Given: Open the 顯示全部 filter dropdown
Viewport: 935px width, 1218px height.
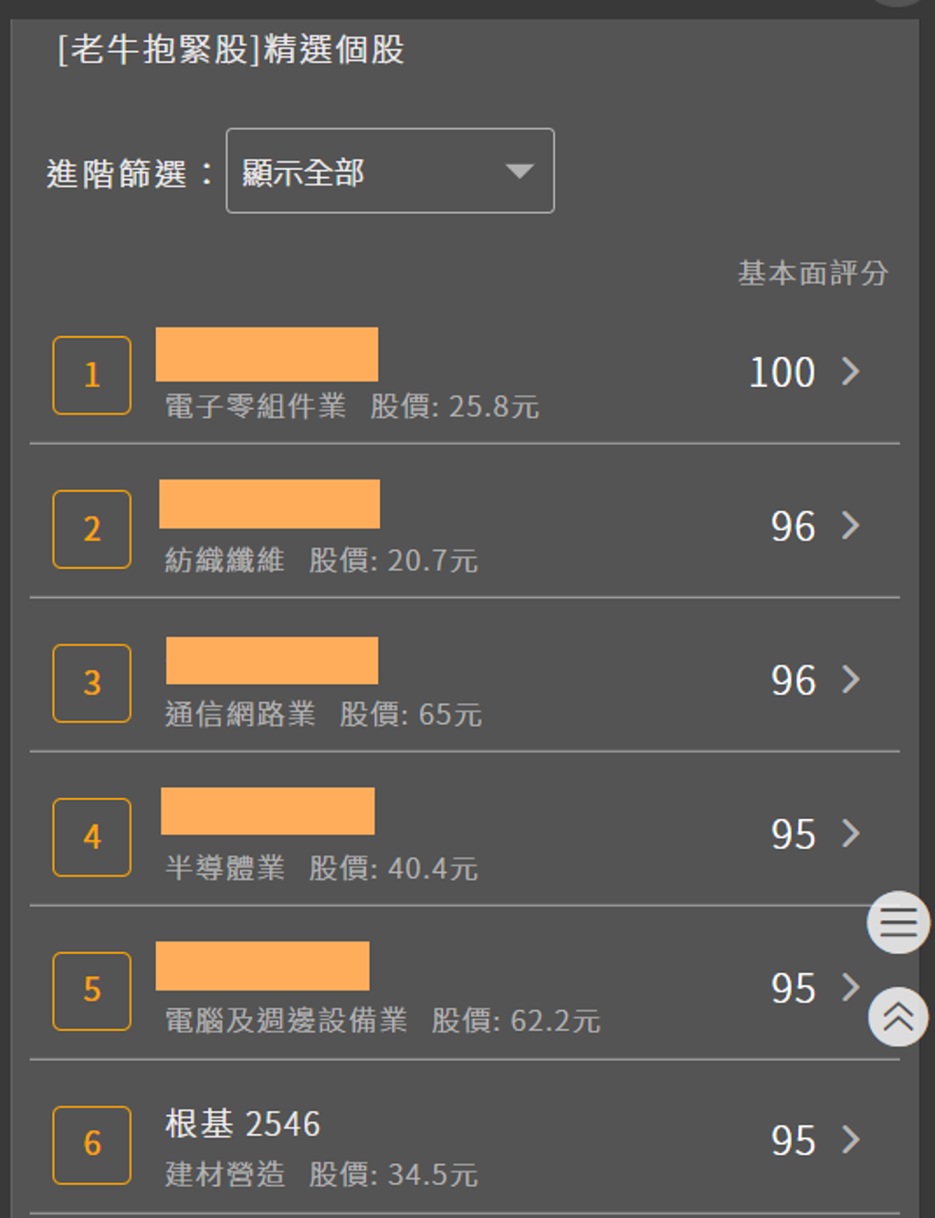Looking at the screenshot, I should coord(390,171).
